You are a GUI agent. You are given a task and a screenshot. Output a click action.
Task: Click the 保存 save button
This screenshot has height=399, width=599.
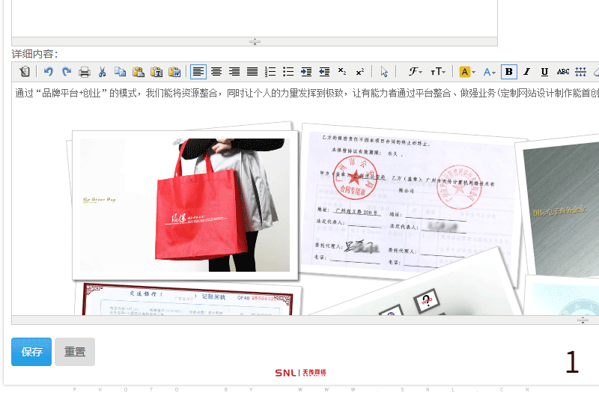coord(31,352)
